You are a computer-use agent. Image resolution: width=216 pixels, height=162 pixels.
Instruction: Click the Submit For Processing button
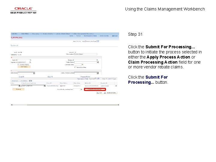(95, 89)
